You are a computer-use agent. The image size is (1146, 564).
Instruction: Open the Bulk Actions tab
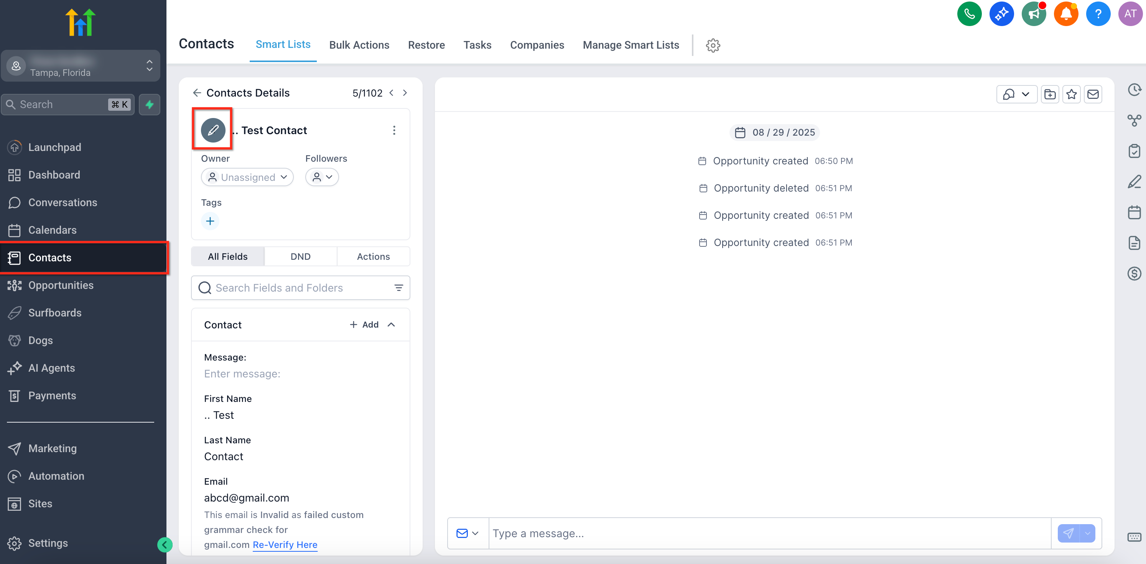359,45
